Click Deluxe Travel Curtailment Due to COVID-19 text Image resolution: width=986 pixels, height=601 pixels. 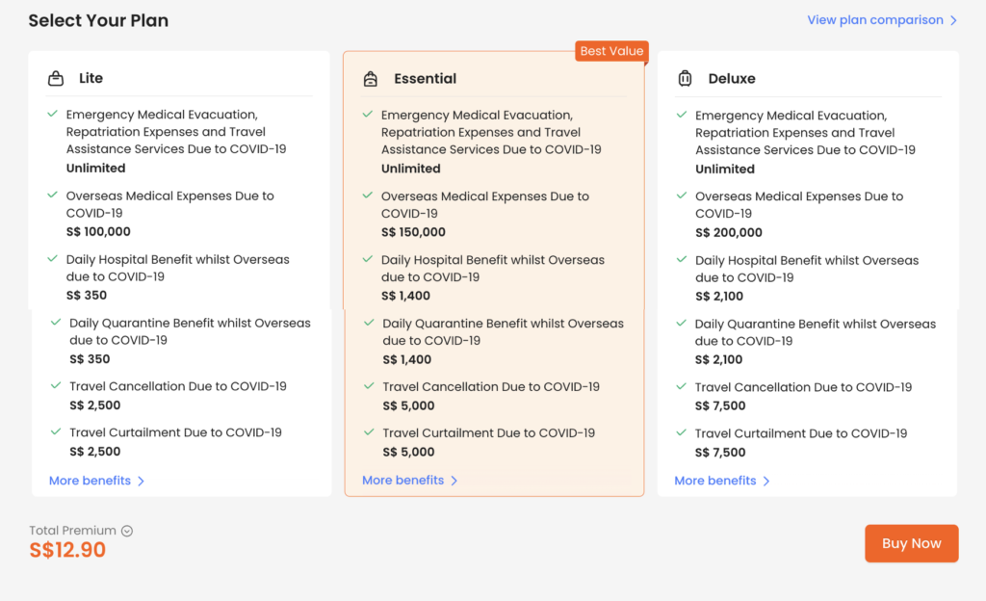[800, 433]
